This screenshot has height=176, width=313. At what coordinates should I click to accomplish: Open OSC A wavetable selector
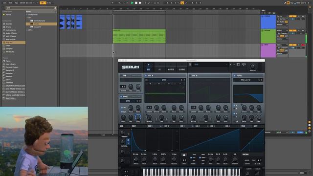(164, 80)
